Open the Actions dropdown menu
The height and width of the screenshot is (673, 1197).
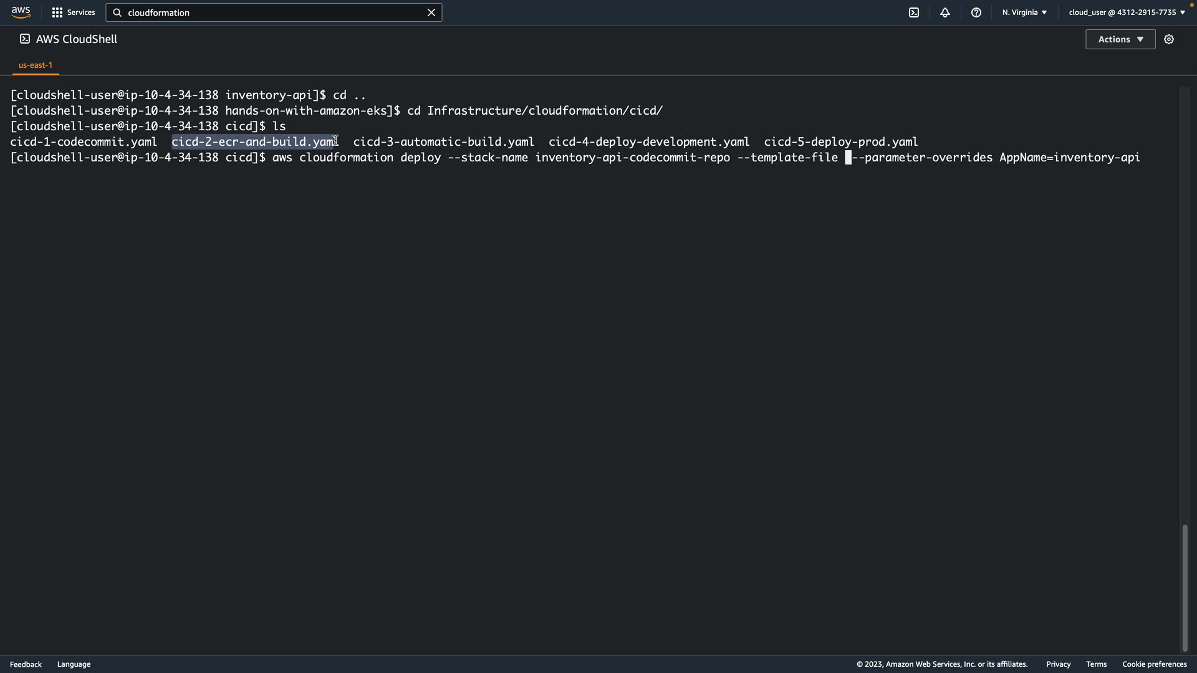[x=1120, y=39]
